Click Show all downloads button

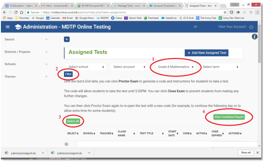[246, 153]
